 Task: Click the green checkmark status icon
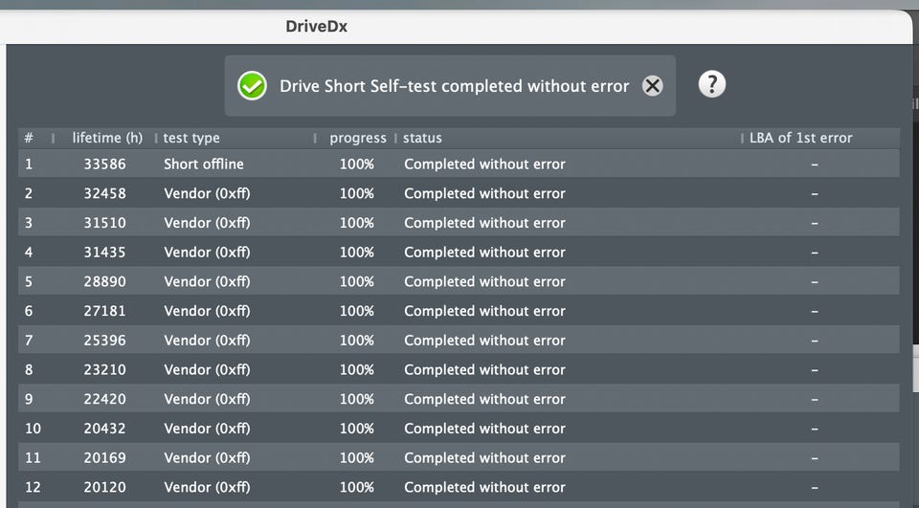(252, 86)
